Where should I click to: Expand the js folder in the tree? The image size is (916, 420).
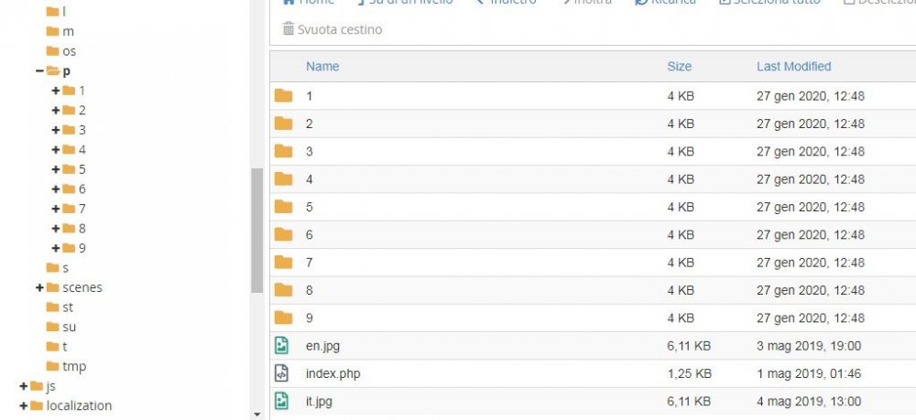coord(23,386)
